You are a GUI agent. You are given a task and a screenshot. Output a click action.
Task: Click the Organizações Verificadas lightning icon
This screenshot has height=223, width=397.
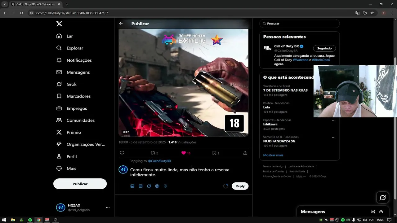tap(59, 144)
